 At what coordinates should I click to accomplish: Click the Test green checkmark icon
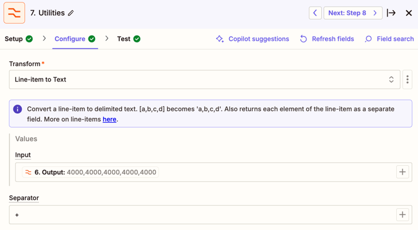coord(137,39)
